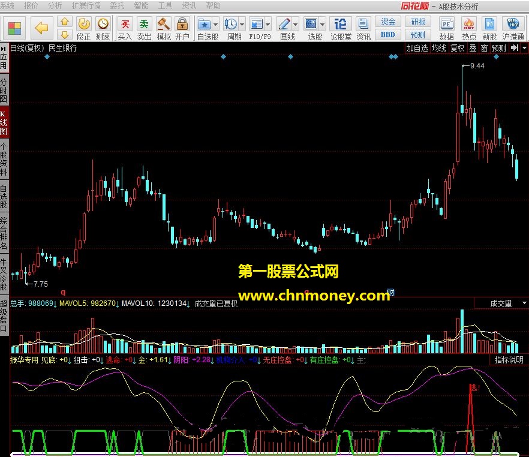Switch to the K线图 sidebar tab

[x=4, y=122]
